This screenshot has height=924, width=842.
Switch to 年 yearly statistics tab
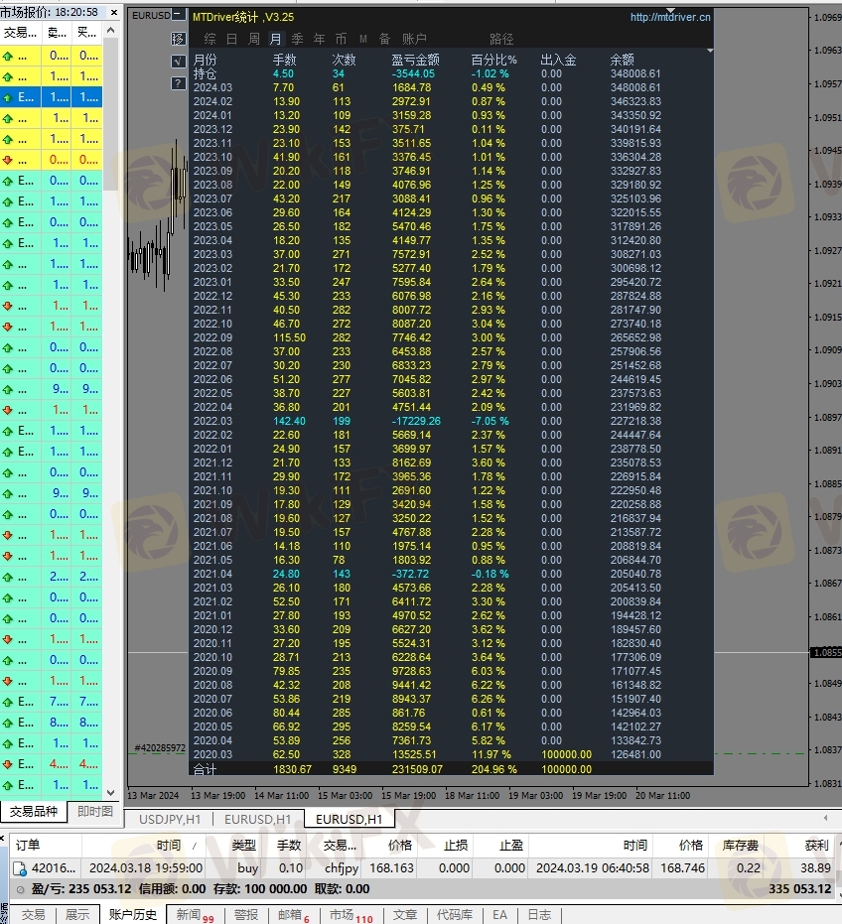pyautogui.click(x=319, y=39)
